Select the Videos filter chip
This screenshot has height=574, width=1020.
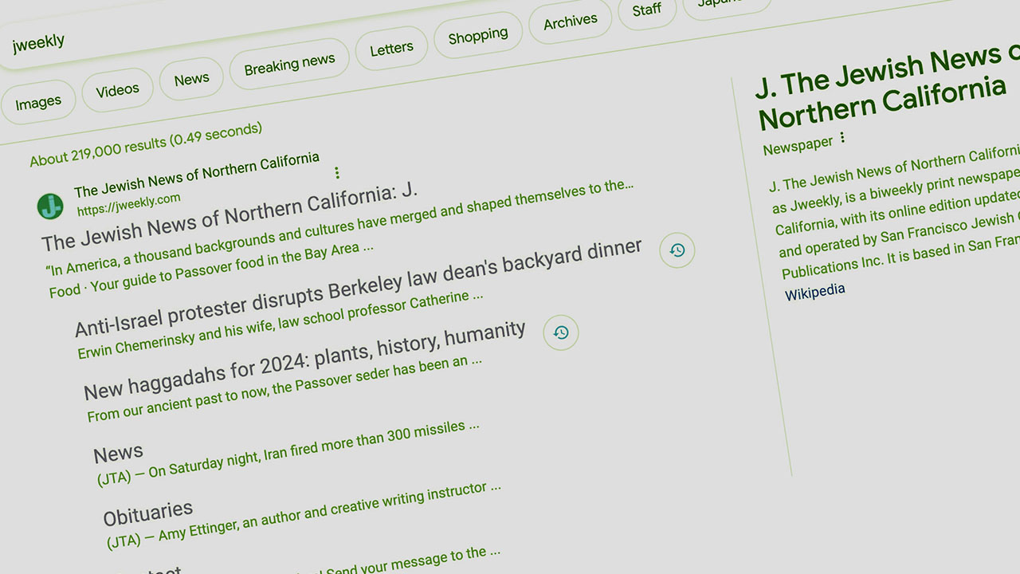[118, 90]
